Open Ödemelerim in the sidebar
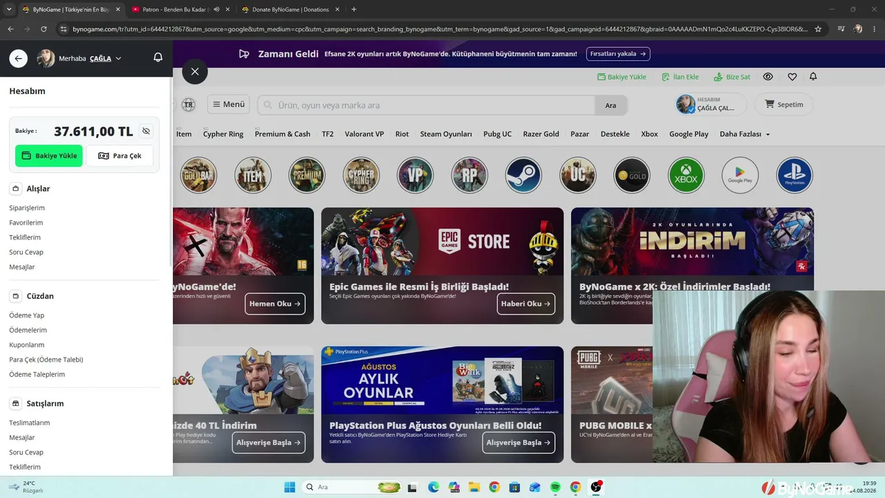 coord(28,330)
